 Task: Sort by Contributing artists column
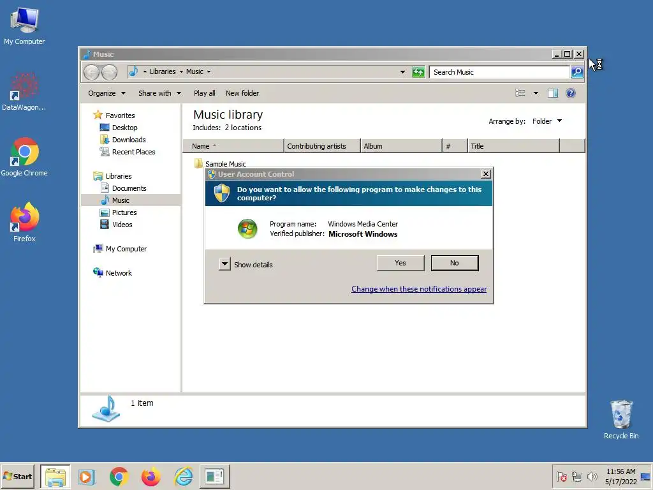(322, 146)
